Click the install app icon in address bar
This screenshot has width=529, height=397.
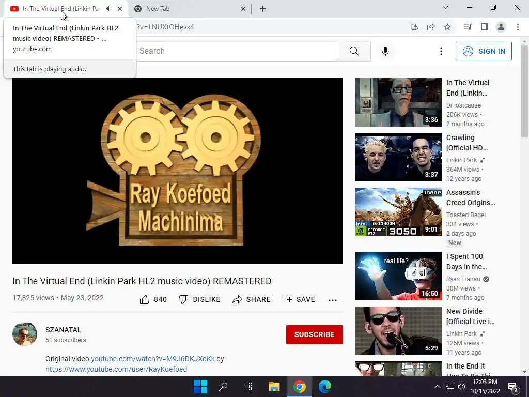point(414,27)
